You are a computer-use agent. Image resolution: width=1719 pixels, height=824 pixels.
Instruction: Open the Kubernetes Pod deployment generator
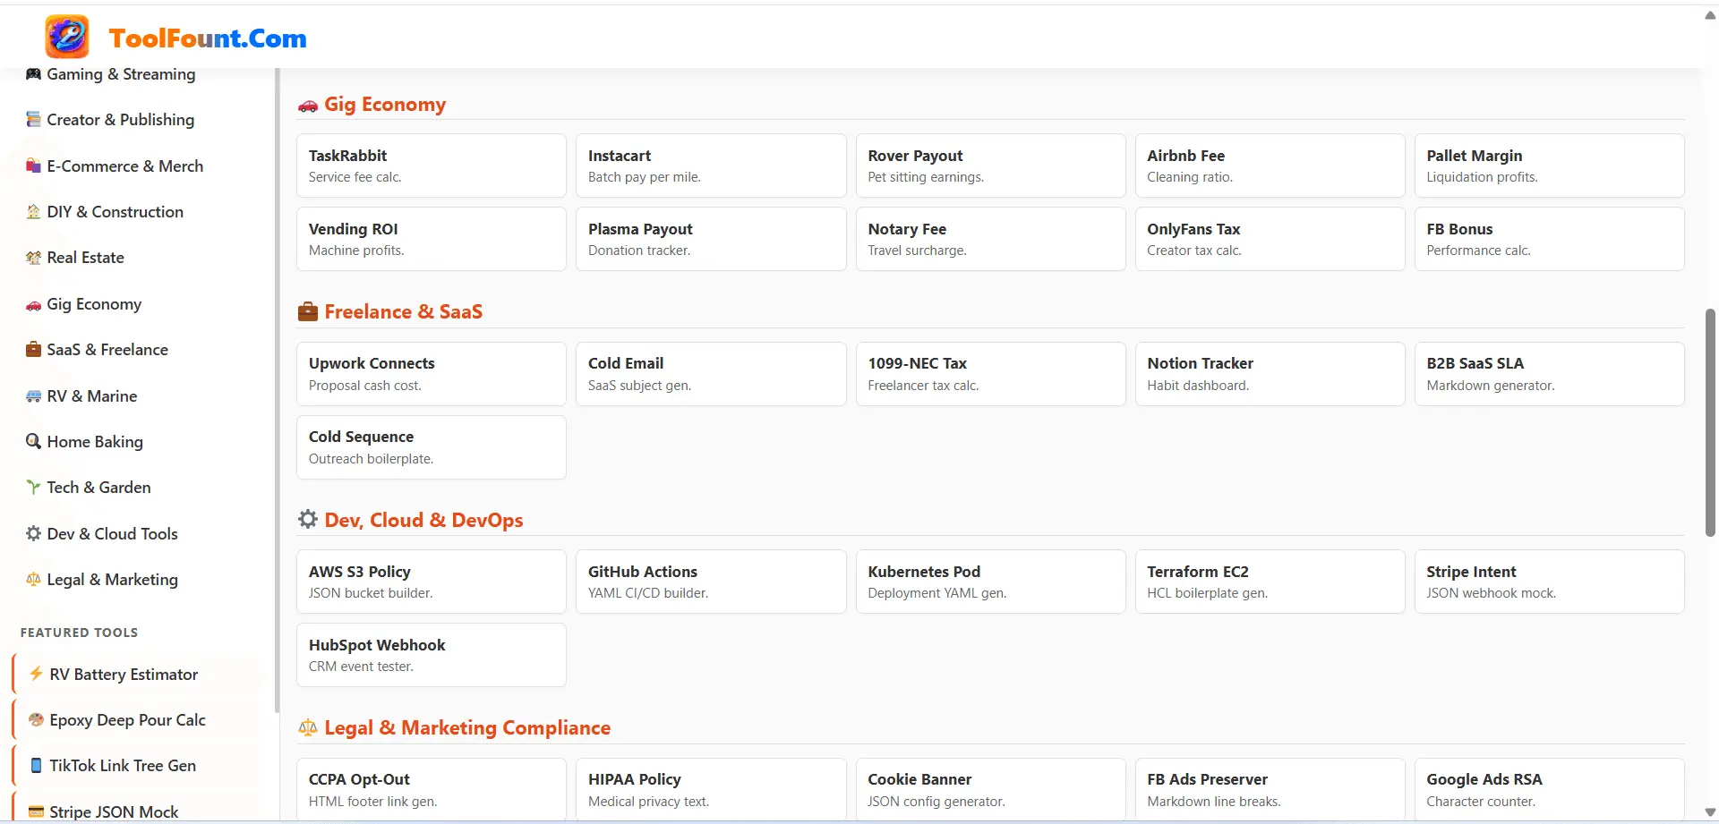click(x=990, y=582)
